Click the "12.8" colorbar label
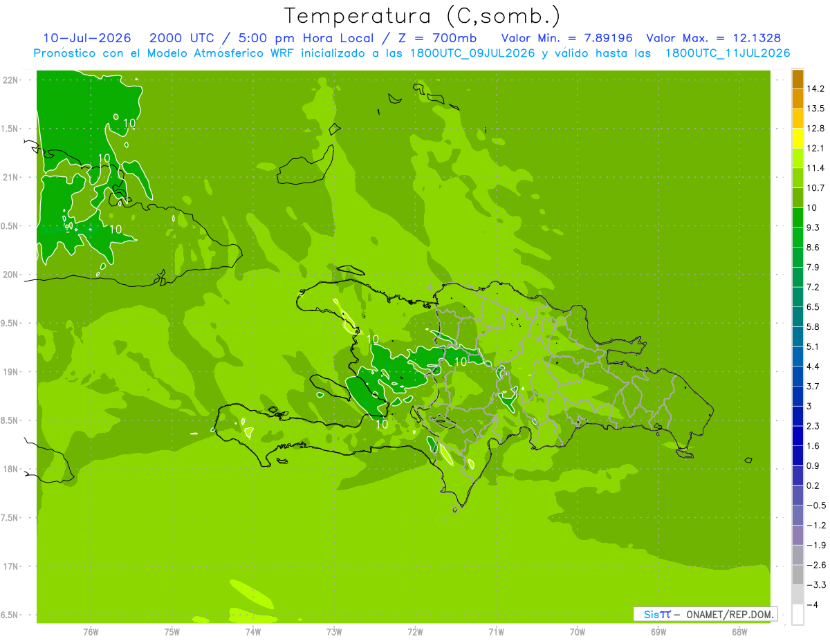830x641 pixels. [x=815, y=129]
